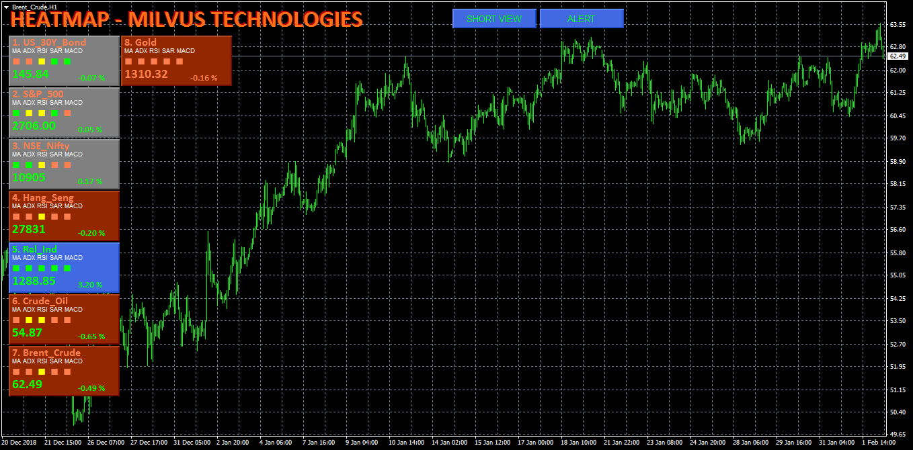Viewport: 913px width, 450px height.
Task: Click the MA square on NSE_Nifty card
Action: tap(16, 165)
